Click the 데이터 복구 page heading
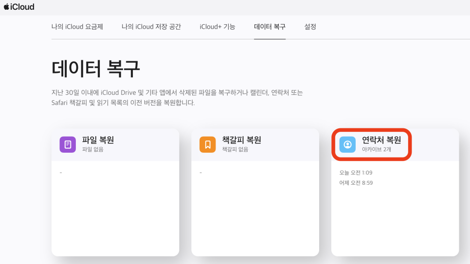470x264 pixels. (96, 69)
